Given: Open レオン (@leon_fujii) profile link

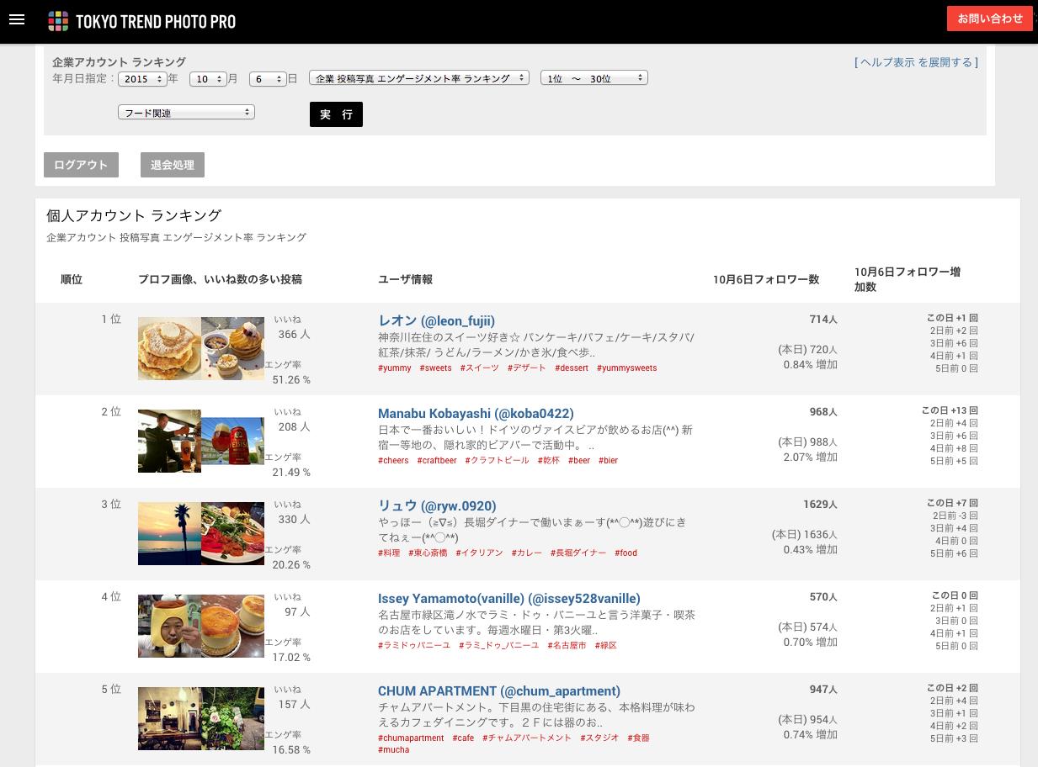Looking at the screenshot, I should click(x=436, y=320).
